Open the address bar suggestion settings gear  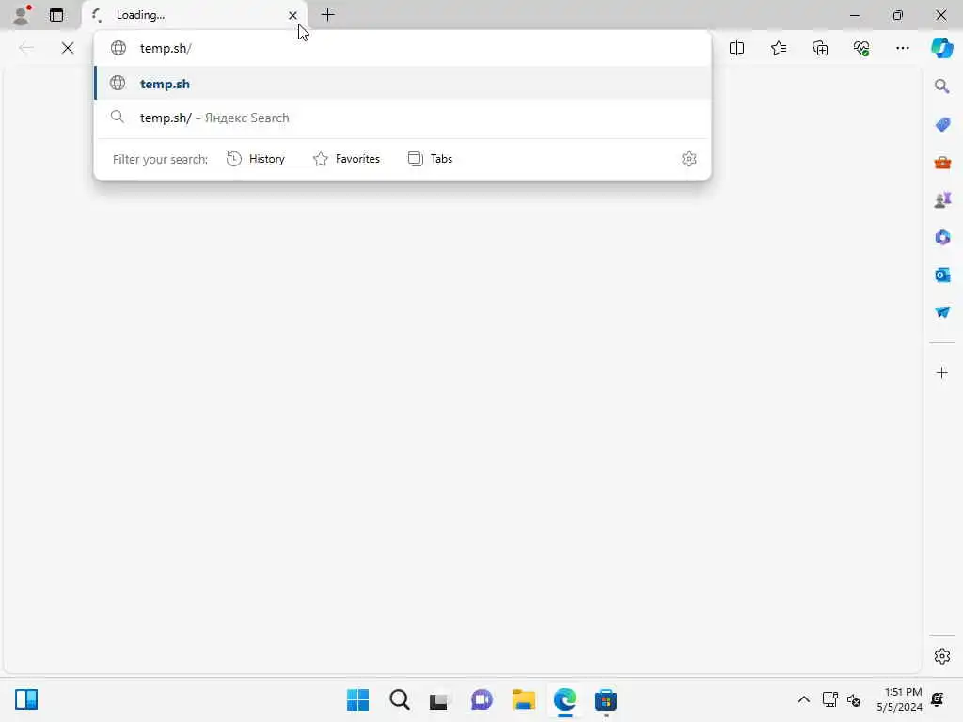click(x=689, y=159)
